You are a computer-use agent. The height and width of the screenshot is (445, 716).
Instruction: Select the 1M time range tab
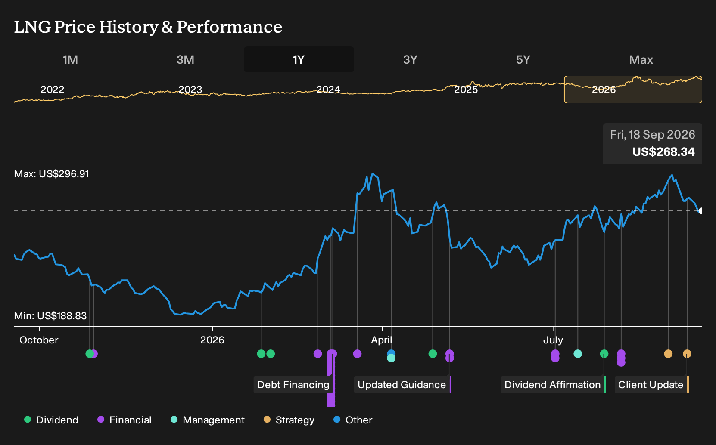pos(70,59)
